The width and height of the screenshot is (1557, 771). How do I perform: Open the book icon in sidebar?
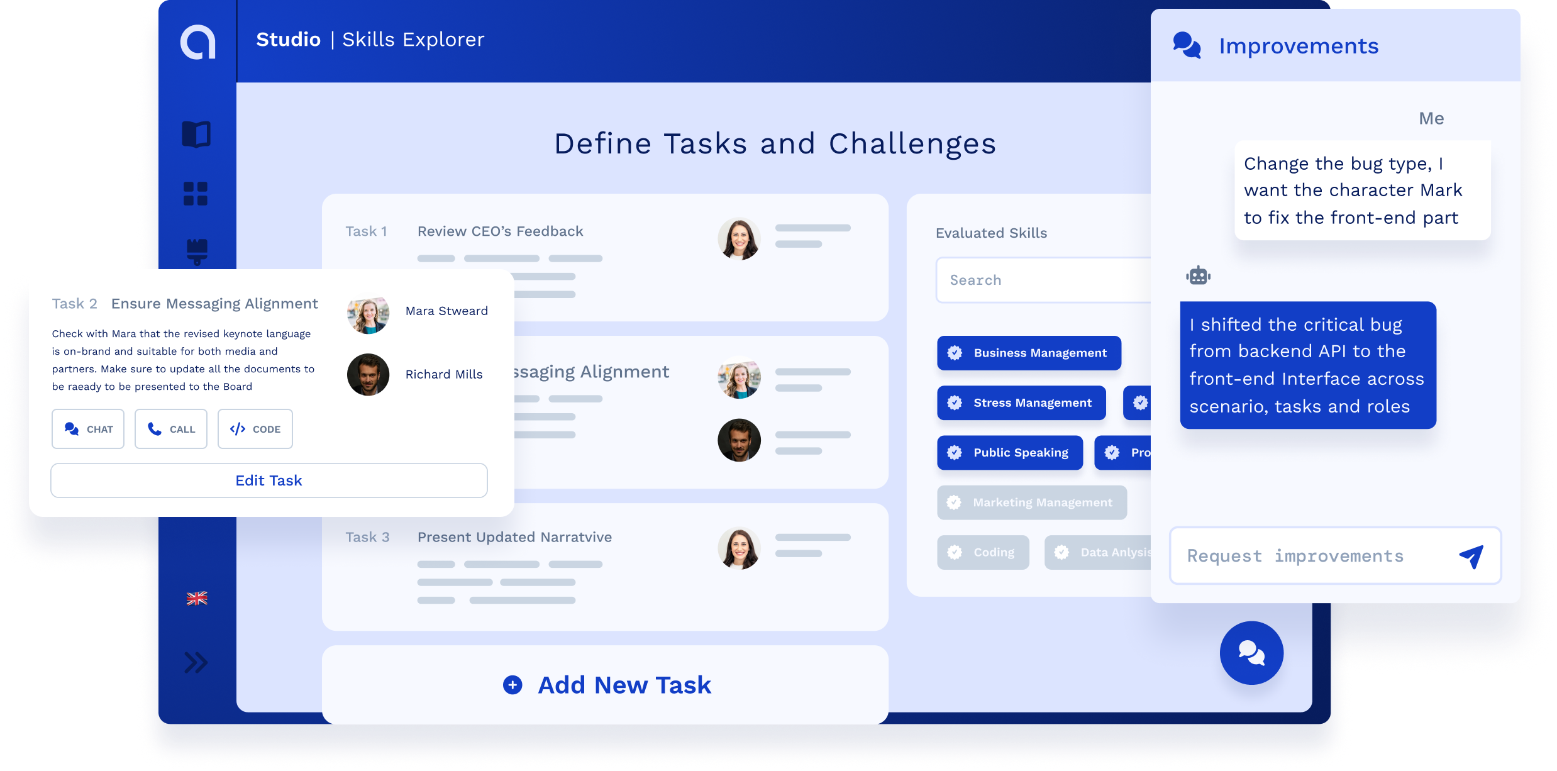[196, 134]
